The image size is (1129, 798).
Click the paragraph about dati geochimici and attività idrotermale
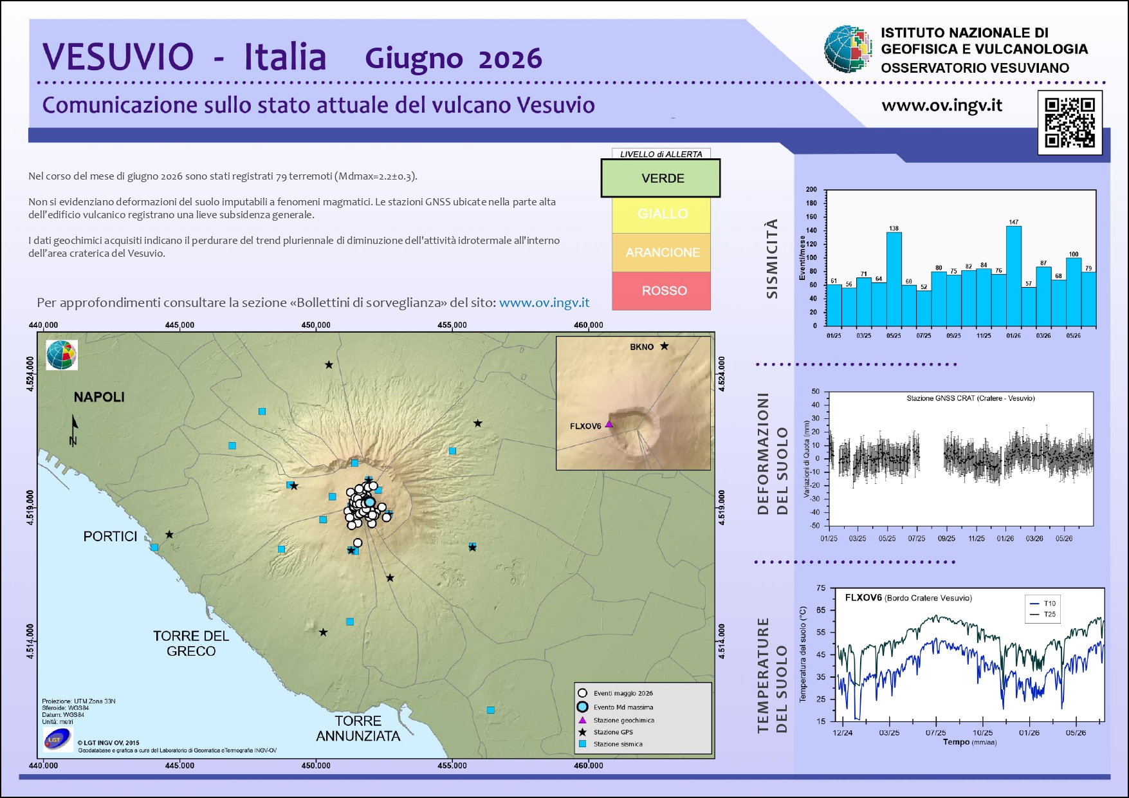(294, 246)
